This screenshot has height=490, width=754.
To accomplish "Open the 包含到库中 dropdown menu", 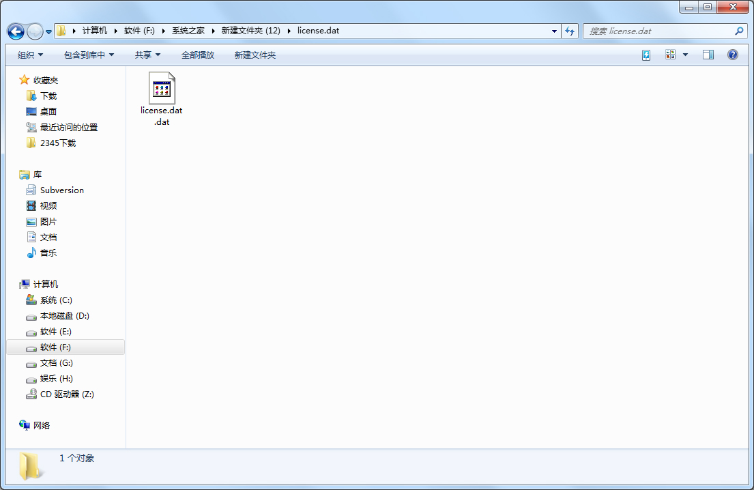I will point(89,55).
